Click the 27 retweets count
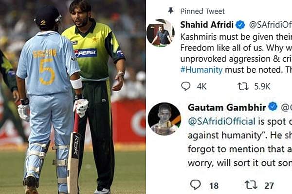The image size is (292, 194). 269,186
